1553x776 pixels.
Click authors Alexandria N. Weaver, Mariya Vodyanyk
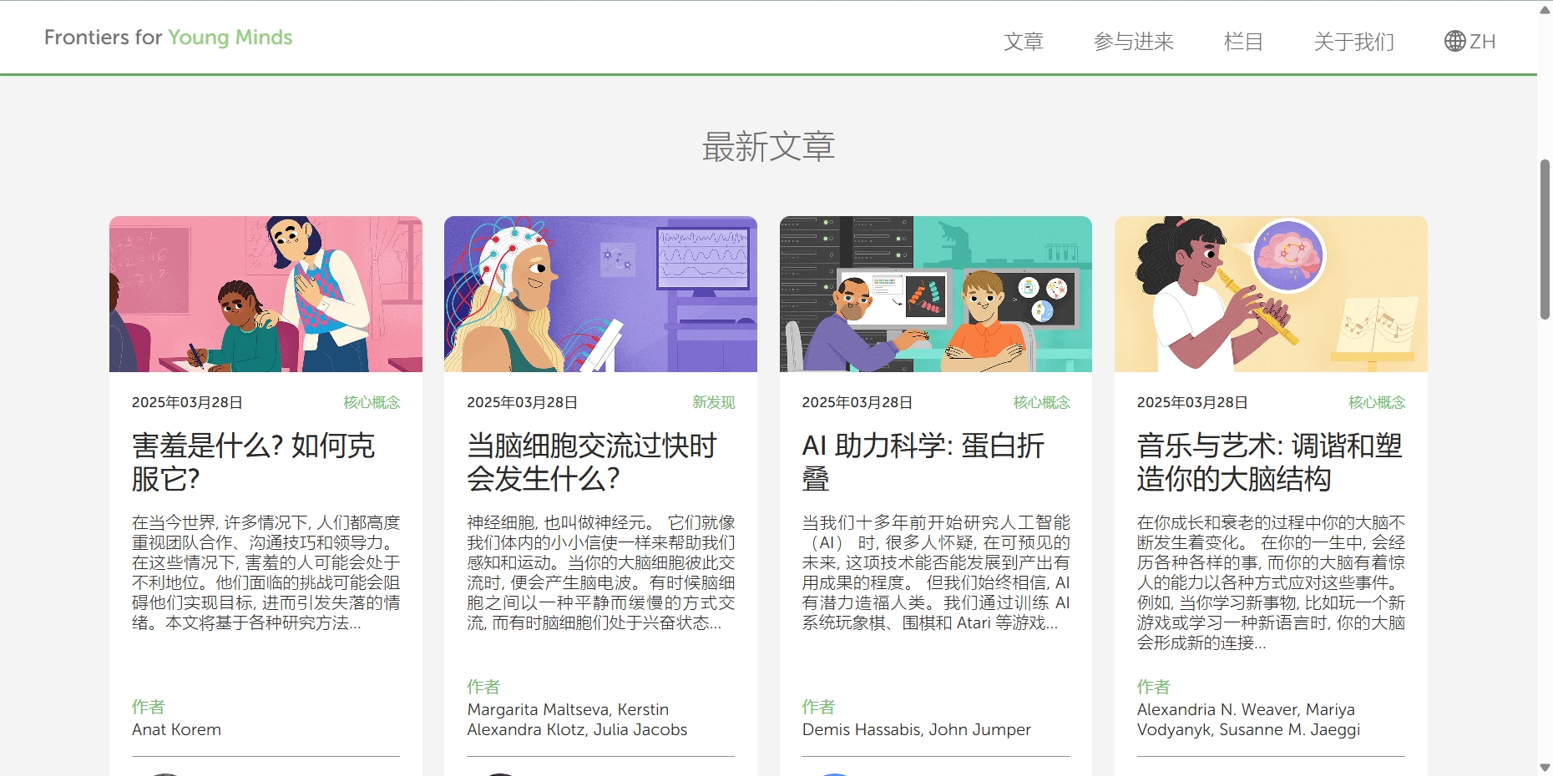click(x=1249, y=719)
